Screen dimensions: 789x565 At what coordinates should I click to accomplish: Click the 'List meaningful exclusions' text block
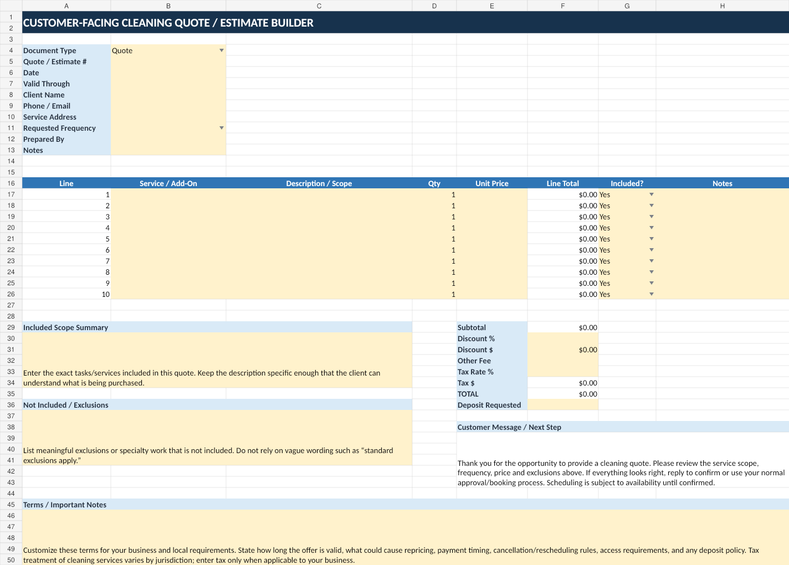pyautogui.click(x=208, y=455)
